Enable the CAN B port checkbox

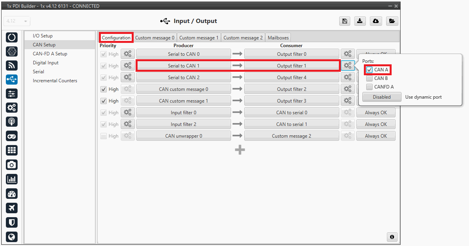coord(369,78)
